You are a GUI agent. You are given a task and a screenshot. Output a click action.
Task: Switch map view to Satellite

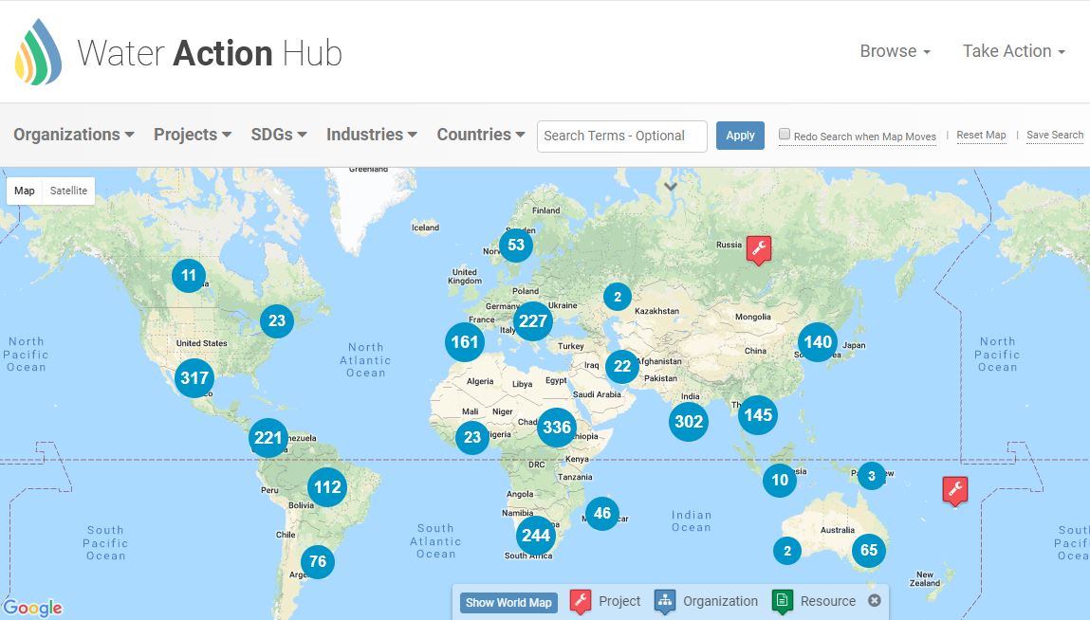(69, 191)
